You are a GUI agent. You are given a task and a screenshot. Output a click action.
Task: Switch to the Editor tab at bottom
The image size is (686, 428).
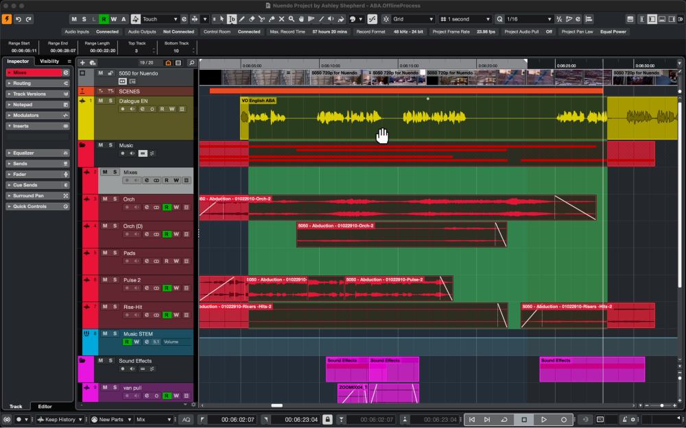pos(45,407)
